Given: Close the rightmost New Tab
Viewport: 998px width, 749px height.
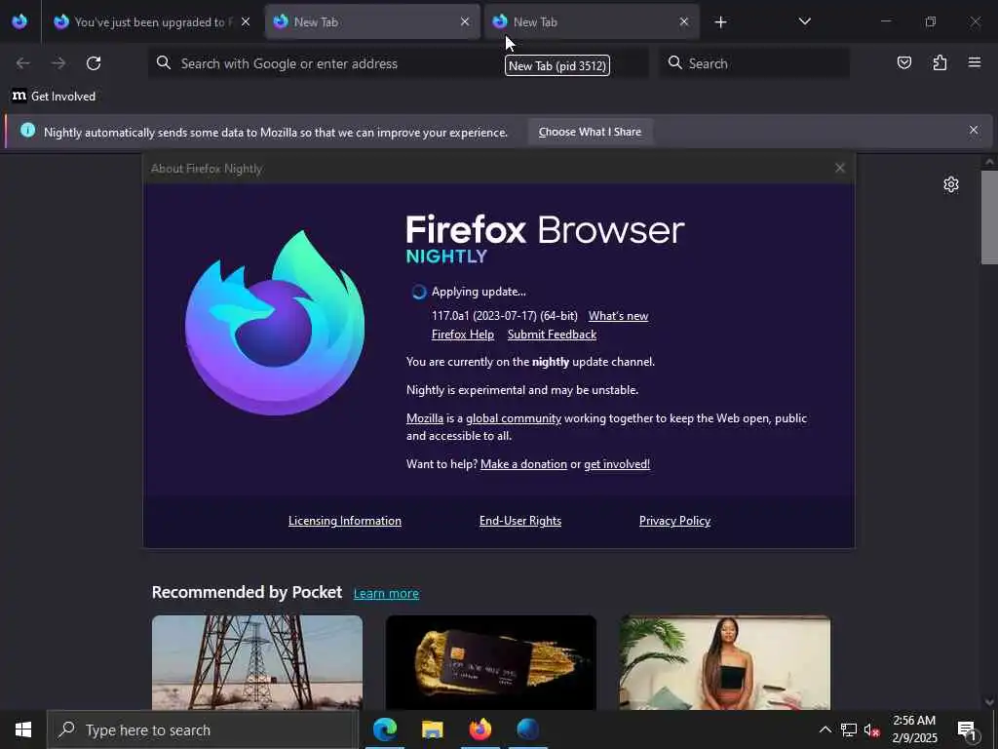Looking at the screenshot, I should 683,21.
